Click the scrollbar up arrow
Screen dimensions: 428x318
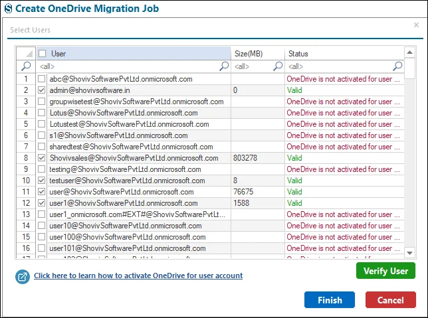[x=409, y=52]
